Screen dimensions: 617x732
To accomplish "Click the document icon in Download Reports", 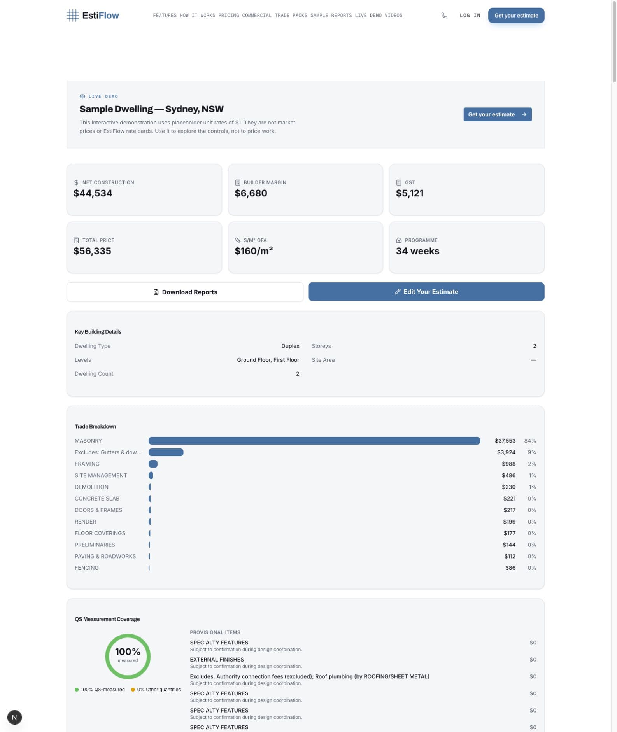I will point(156,292).
